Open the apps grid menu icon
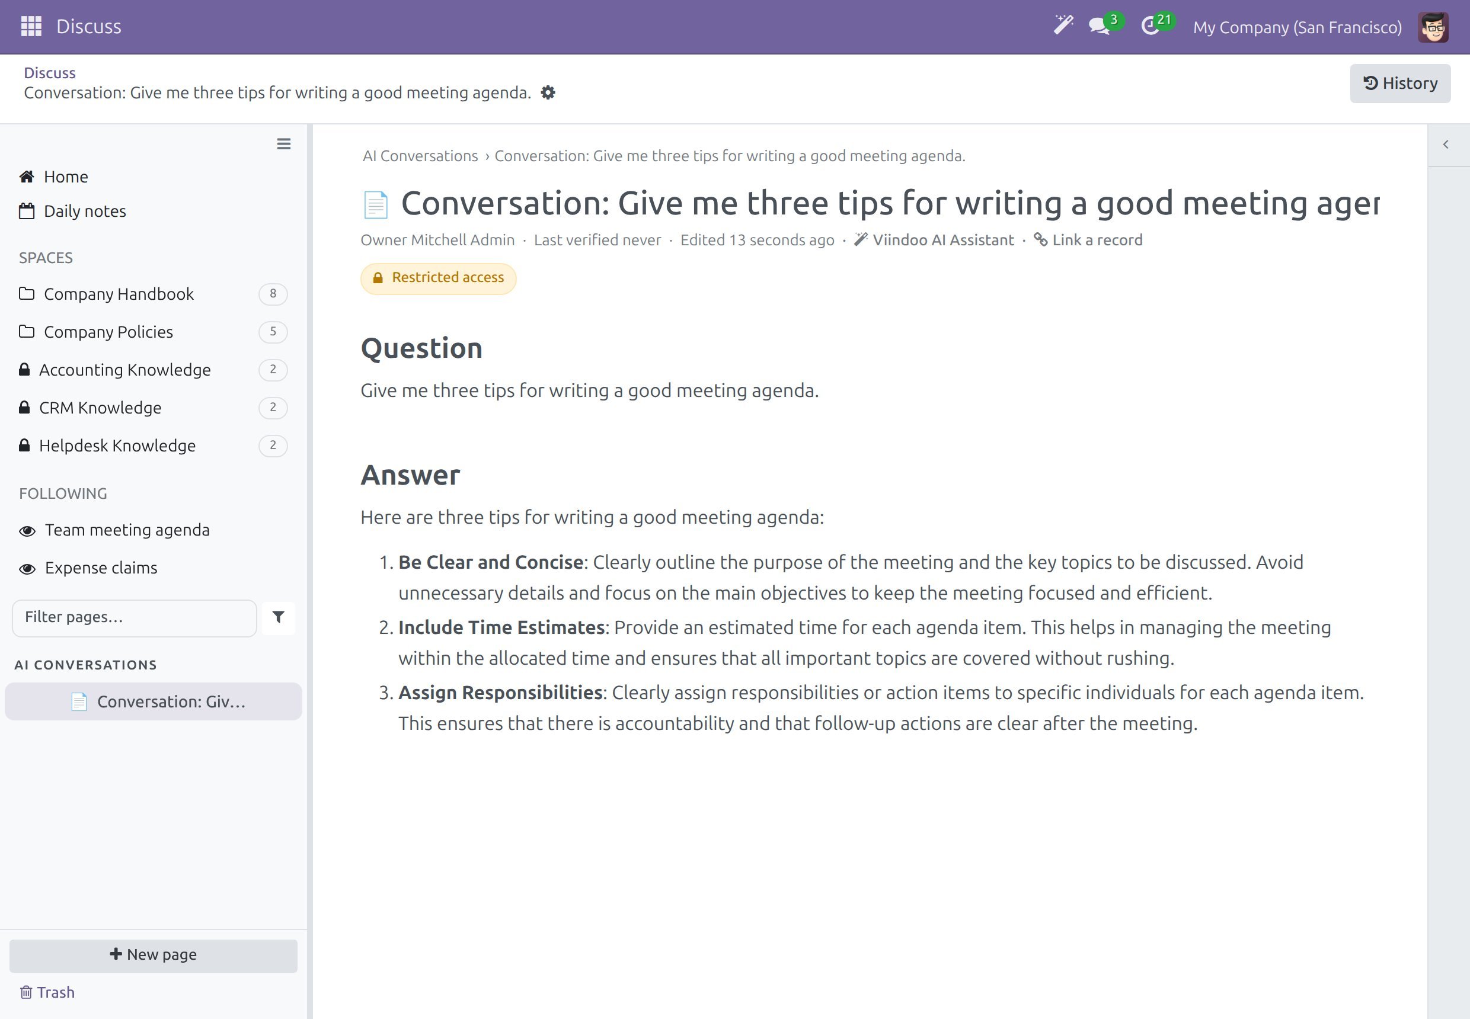 [x=31, y=26]
